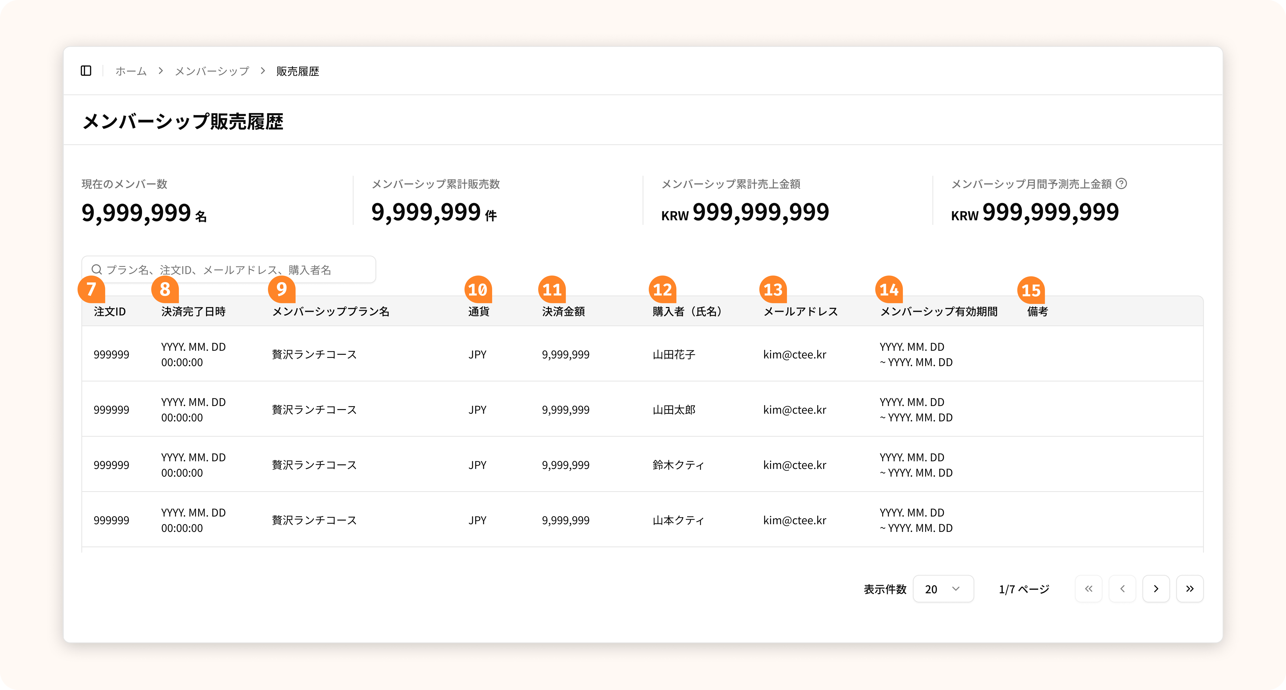Click the orange marker numbered 7
Image resolution: width=1286 pixels, height=690 pixels.
coord(91,289)
